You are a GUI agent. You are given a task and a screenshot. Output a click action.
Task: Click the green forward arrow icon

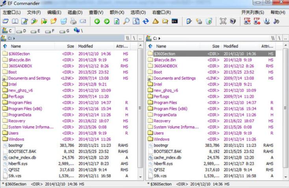click(107, 21)
